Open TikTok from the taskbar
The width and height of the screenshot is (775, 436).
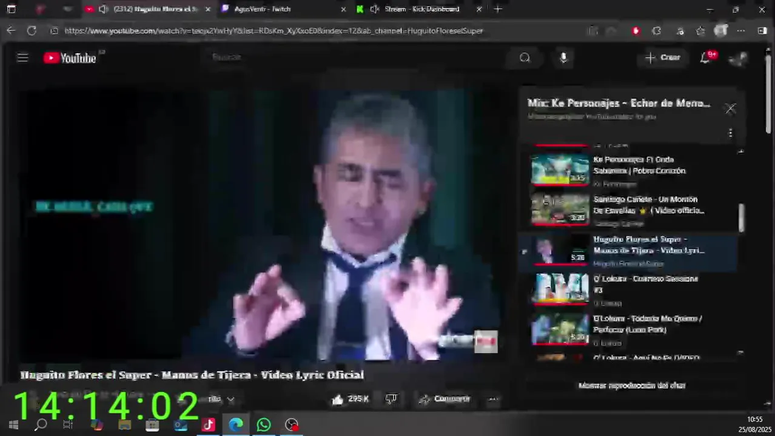pos(208,425)
